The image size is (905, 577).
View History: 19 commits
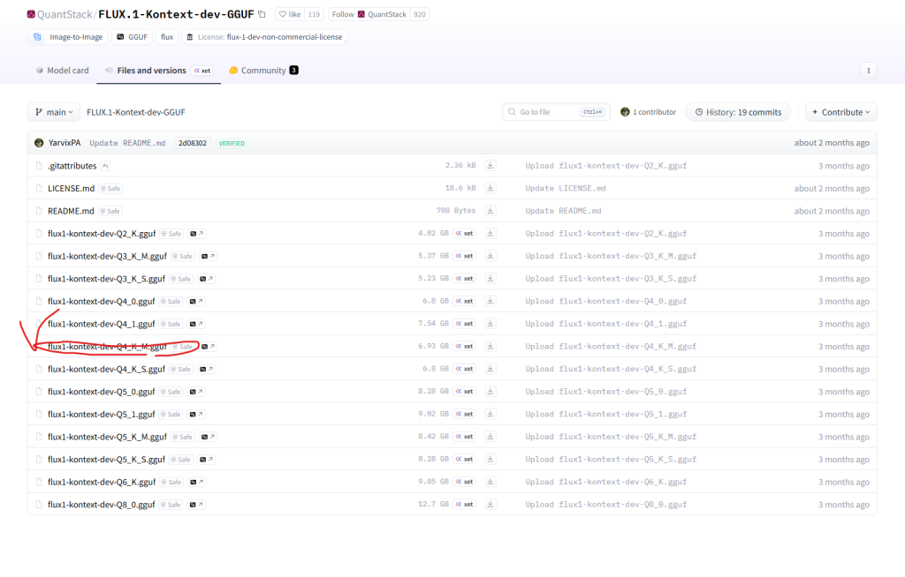click(x=738, y=112)
